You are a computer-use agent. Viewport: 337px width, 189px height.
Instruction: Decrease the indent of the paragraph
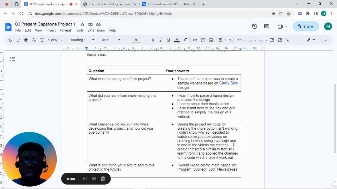[x=272, y=40]
